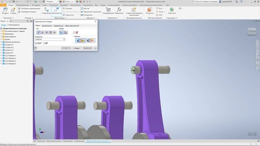Viewport: 260px width, 146px height.
Task: Open the Массив pattern tool
Action: click(x=85, y=9)
